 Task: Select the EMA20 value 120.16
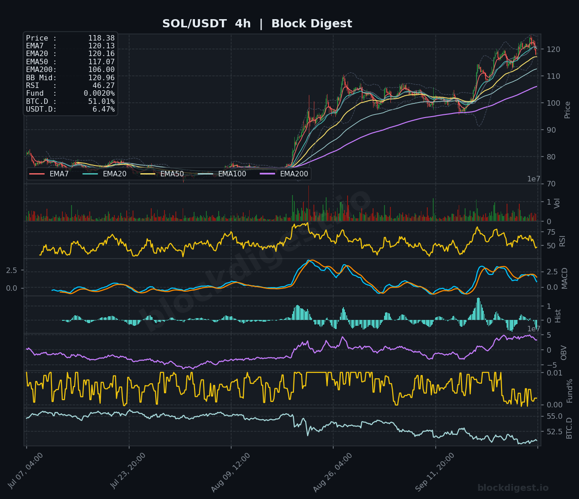tap(101, 54)
